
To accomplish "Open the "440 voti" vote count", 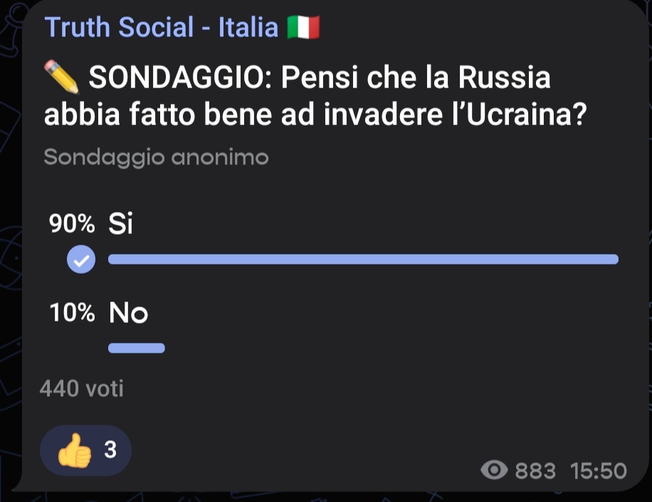I will [x=82, y=388].
